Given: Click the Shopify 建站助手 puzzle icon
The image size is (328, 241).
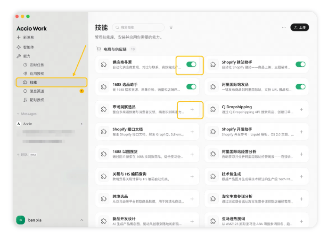Looking at the screenshot, I should coord(213,64).
